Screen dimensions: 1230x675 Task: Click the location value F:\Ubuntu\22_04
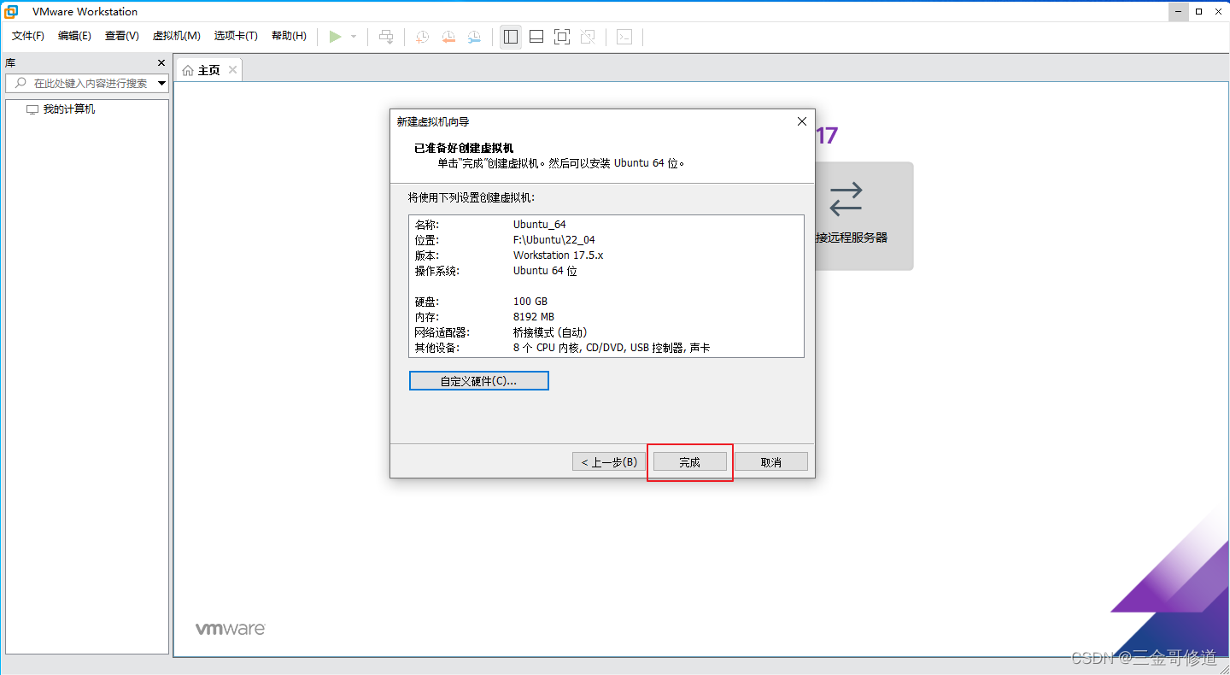554,240
